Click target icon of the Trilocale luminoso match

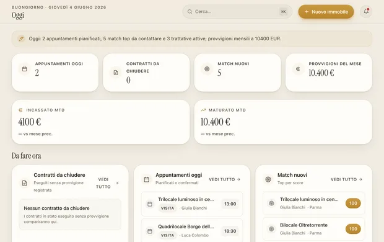click(271, 204)
